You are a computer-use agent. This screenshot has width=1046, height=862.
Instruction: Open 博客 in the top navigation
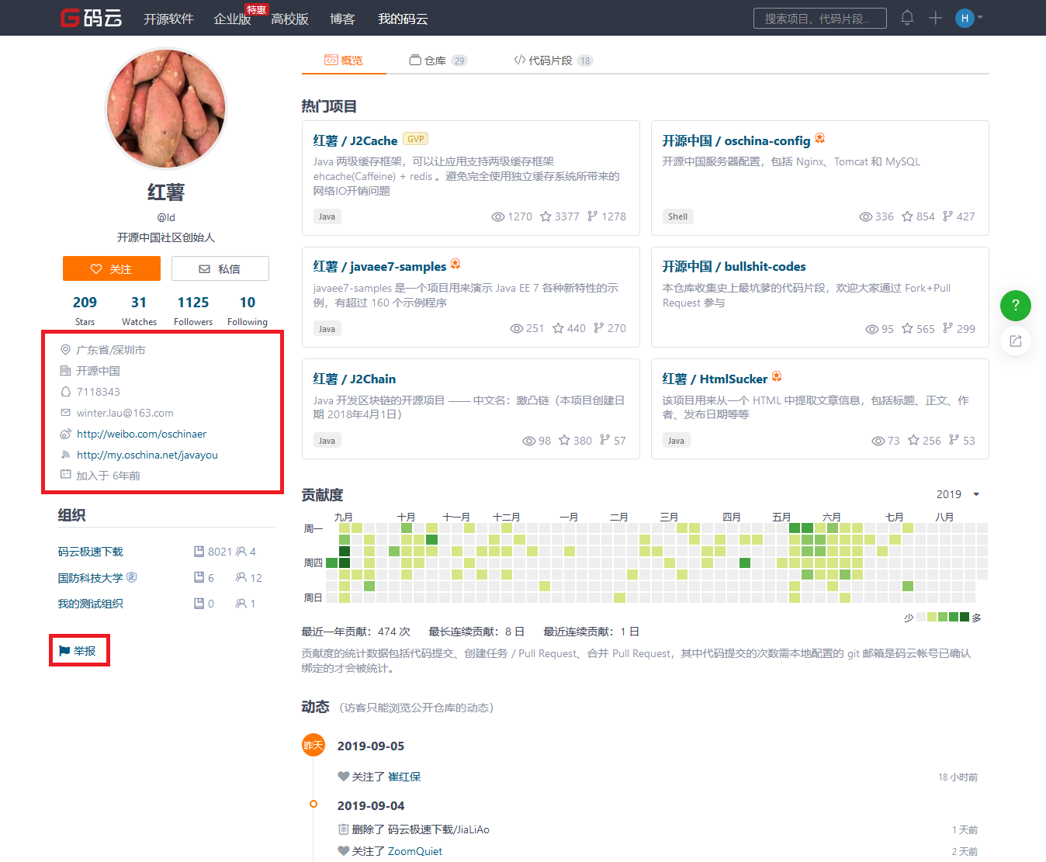[x=342, y=19]
